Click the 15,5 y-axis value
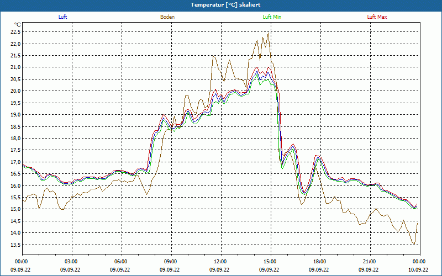The width and height of the screenshot is (442, 276). point(15,198)
